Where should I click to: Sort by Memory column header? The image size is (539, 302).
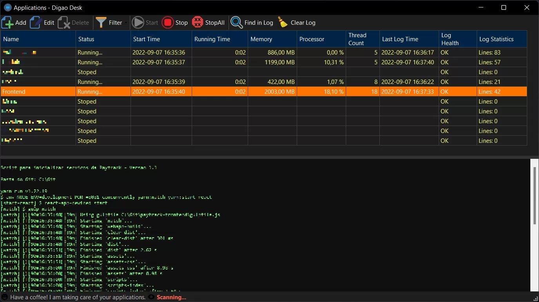[x=272, y=39]
